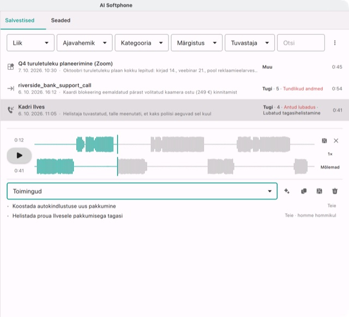Switch to the Salvestised tab

[x=20, y=20]
